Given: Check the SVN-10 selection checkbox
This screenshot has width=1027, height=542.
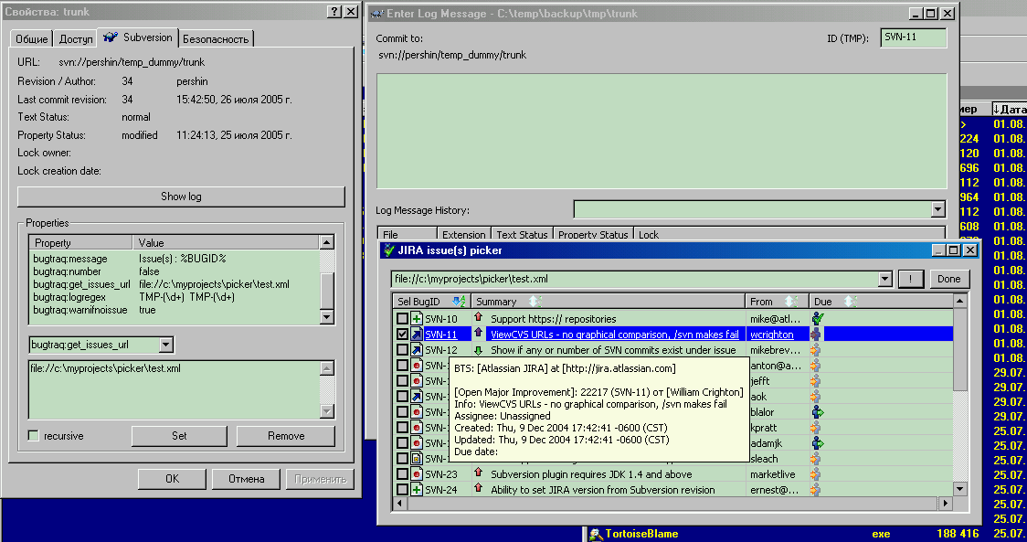Looking at the screenshot, I should 402,319.
